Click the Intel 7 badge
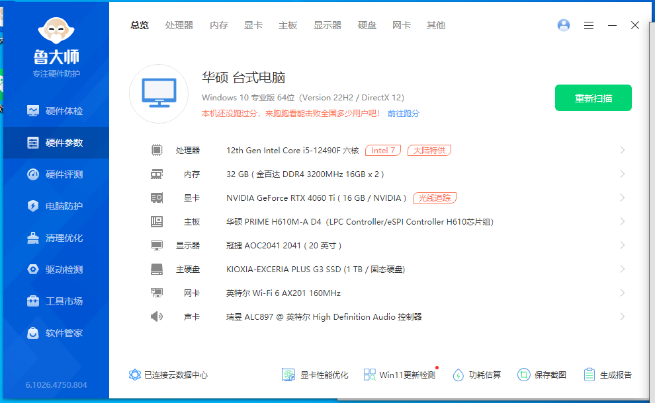This screenshot has width=655, height=403. (x=383, y=150)
